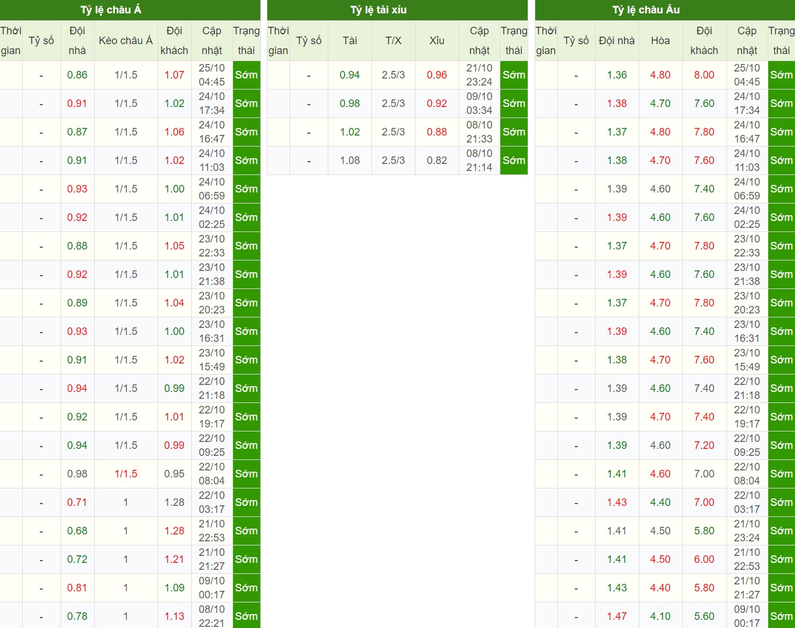Image resolution: width=795 pixels, height=628 pixels.
Task: Click 'Sớm' status in châu Á 24/10 06:59 row
Action: 246,189
